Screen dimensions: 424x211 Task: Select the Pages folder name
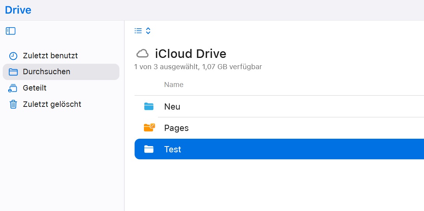point(176,128)
